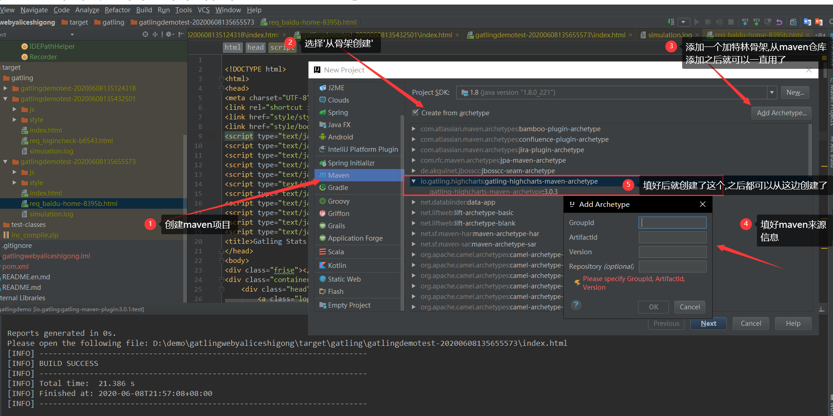The image size is (833, 416).
Task: Click the Add Archetype help question icon
Action: point(576,305)
